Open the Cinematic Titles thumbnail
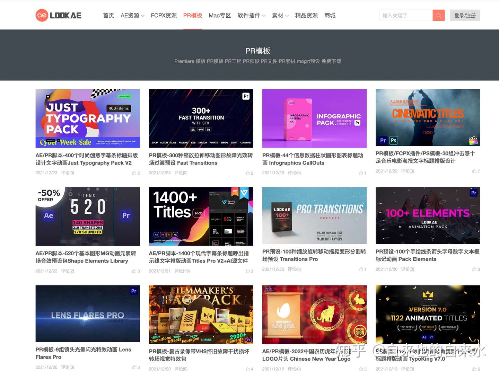This screenshot has height=371, width=499. 428,117
